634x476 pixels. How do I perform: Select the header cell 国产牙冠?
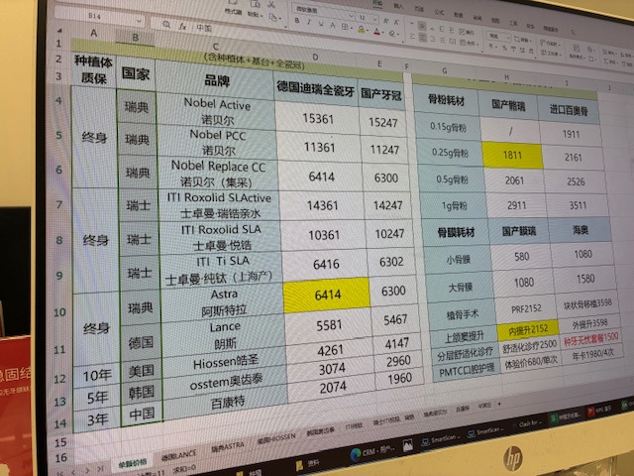[x=381, y=95]
